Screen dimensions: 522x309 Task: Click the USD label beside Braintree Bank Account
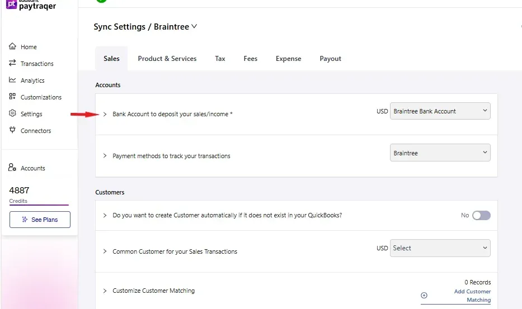click(x=382, y=111)
